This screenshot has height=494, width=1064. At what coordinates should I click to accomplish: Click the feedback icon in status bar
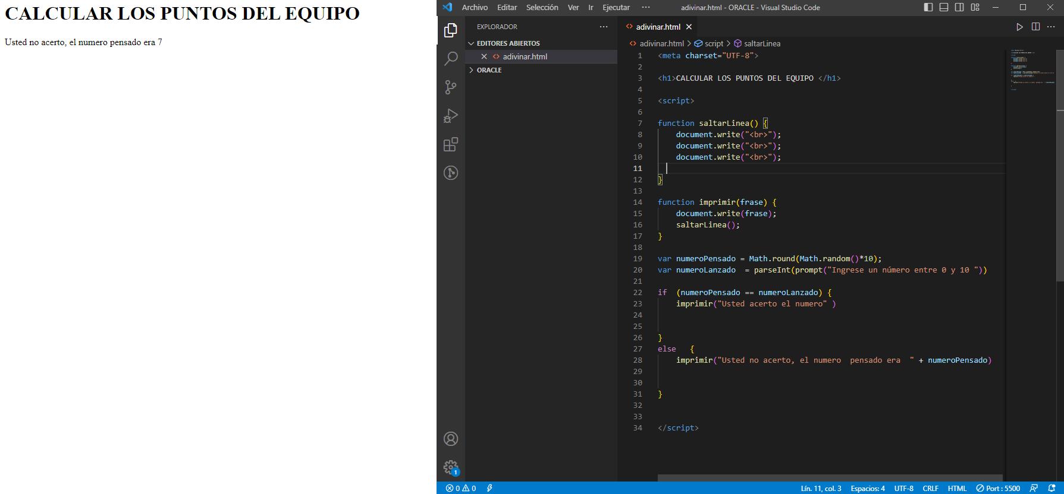[1034, 488]
